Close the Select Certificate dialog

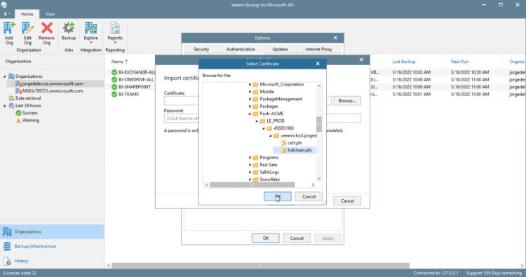pos(318,64)
